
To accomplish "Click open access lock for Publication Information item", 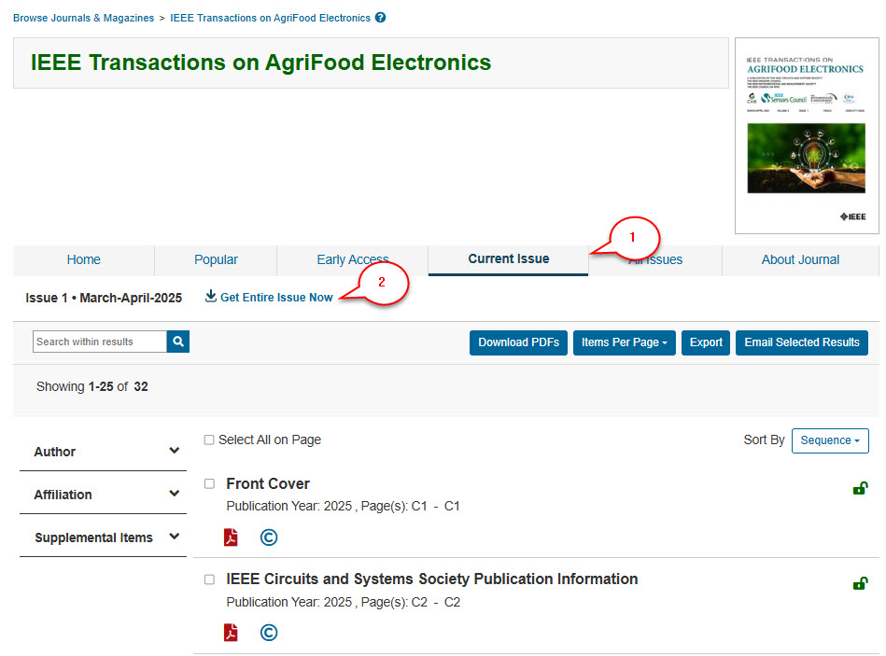I will 860,583.
